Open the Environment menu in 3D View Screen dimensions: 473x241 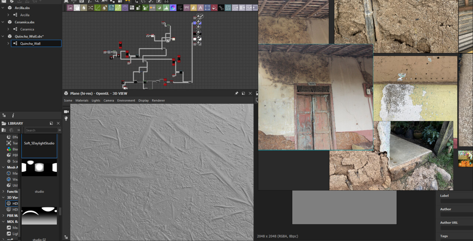click(126, 100)
